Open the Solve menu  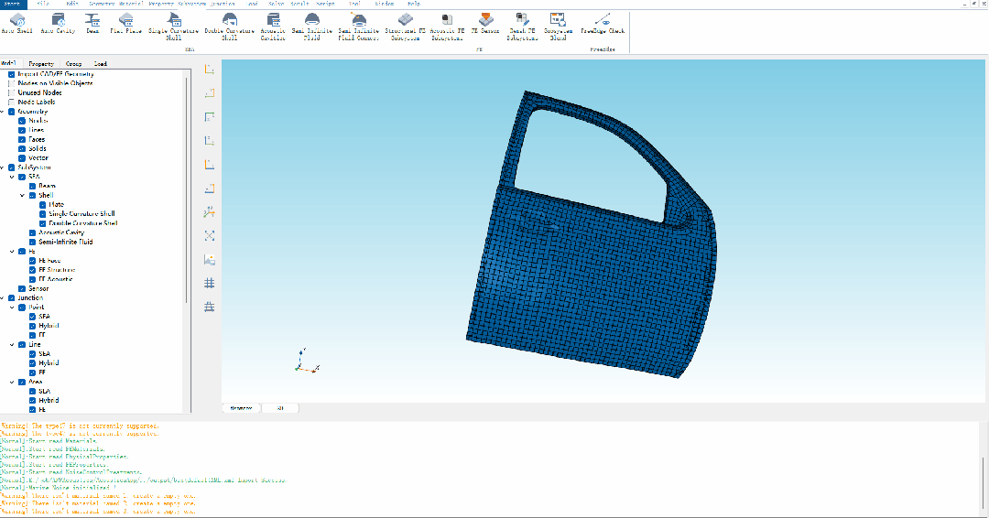[x=276, y=4]
